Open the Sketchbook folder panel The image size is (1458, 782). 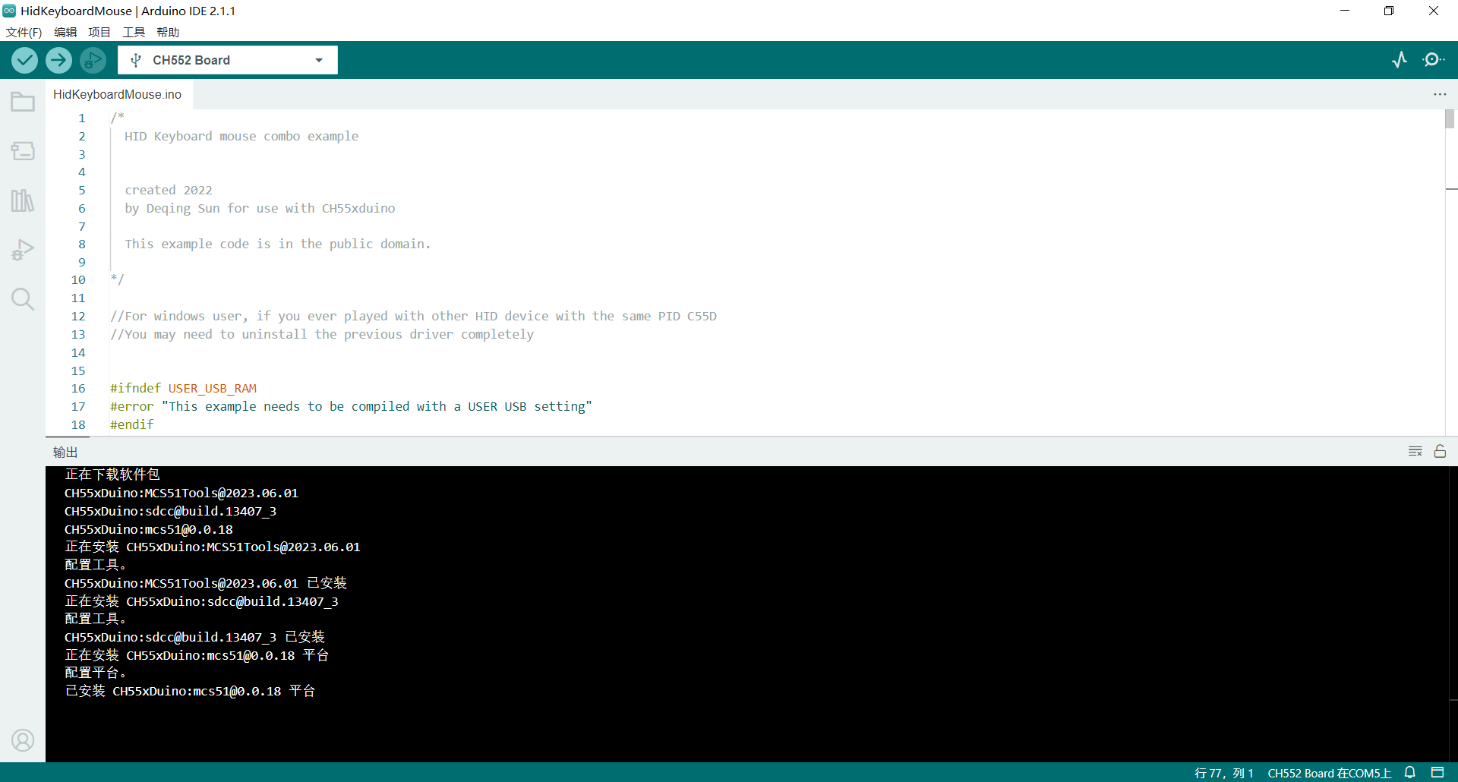pos(23,102)
